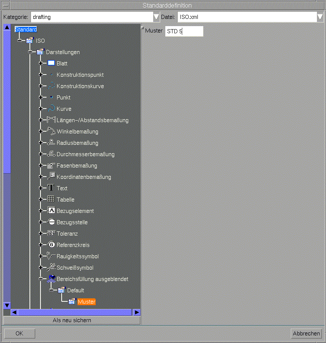Expand the Winkelbemaßung node

pyautogui.click(x=40, y=131)
